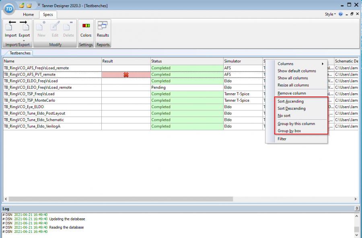The height and width of the screenshot is (238, 362).
Task: Click Filter at the bottom of the menu
Action: (282, 139)
